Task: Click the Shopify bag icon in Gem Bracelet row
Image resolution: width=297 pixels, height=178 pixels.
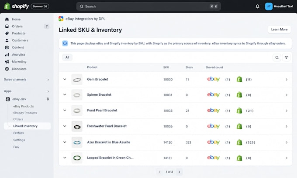Action: 239,79
